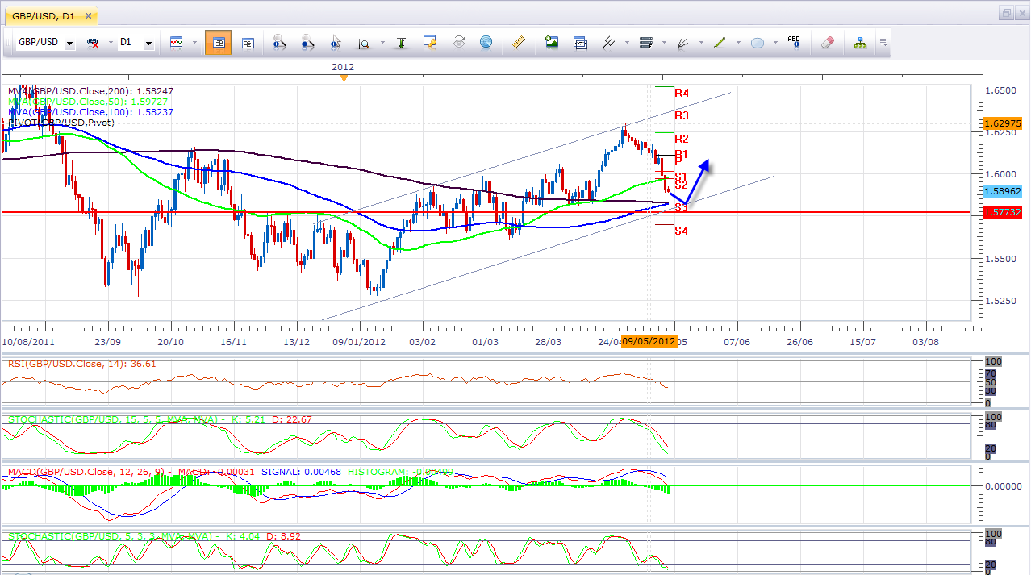Click the unlink chart icon with red X
The width and height of the screenshot is (1031, 575).
[x=92, y=43]
